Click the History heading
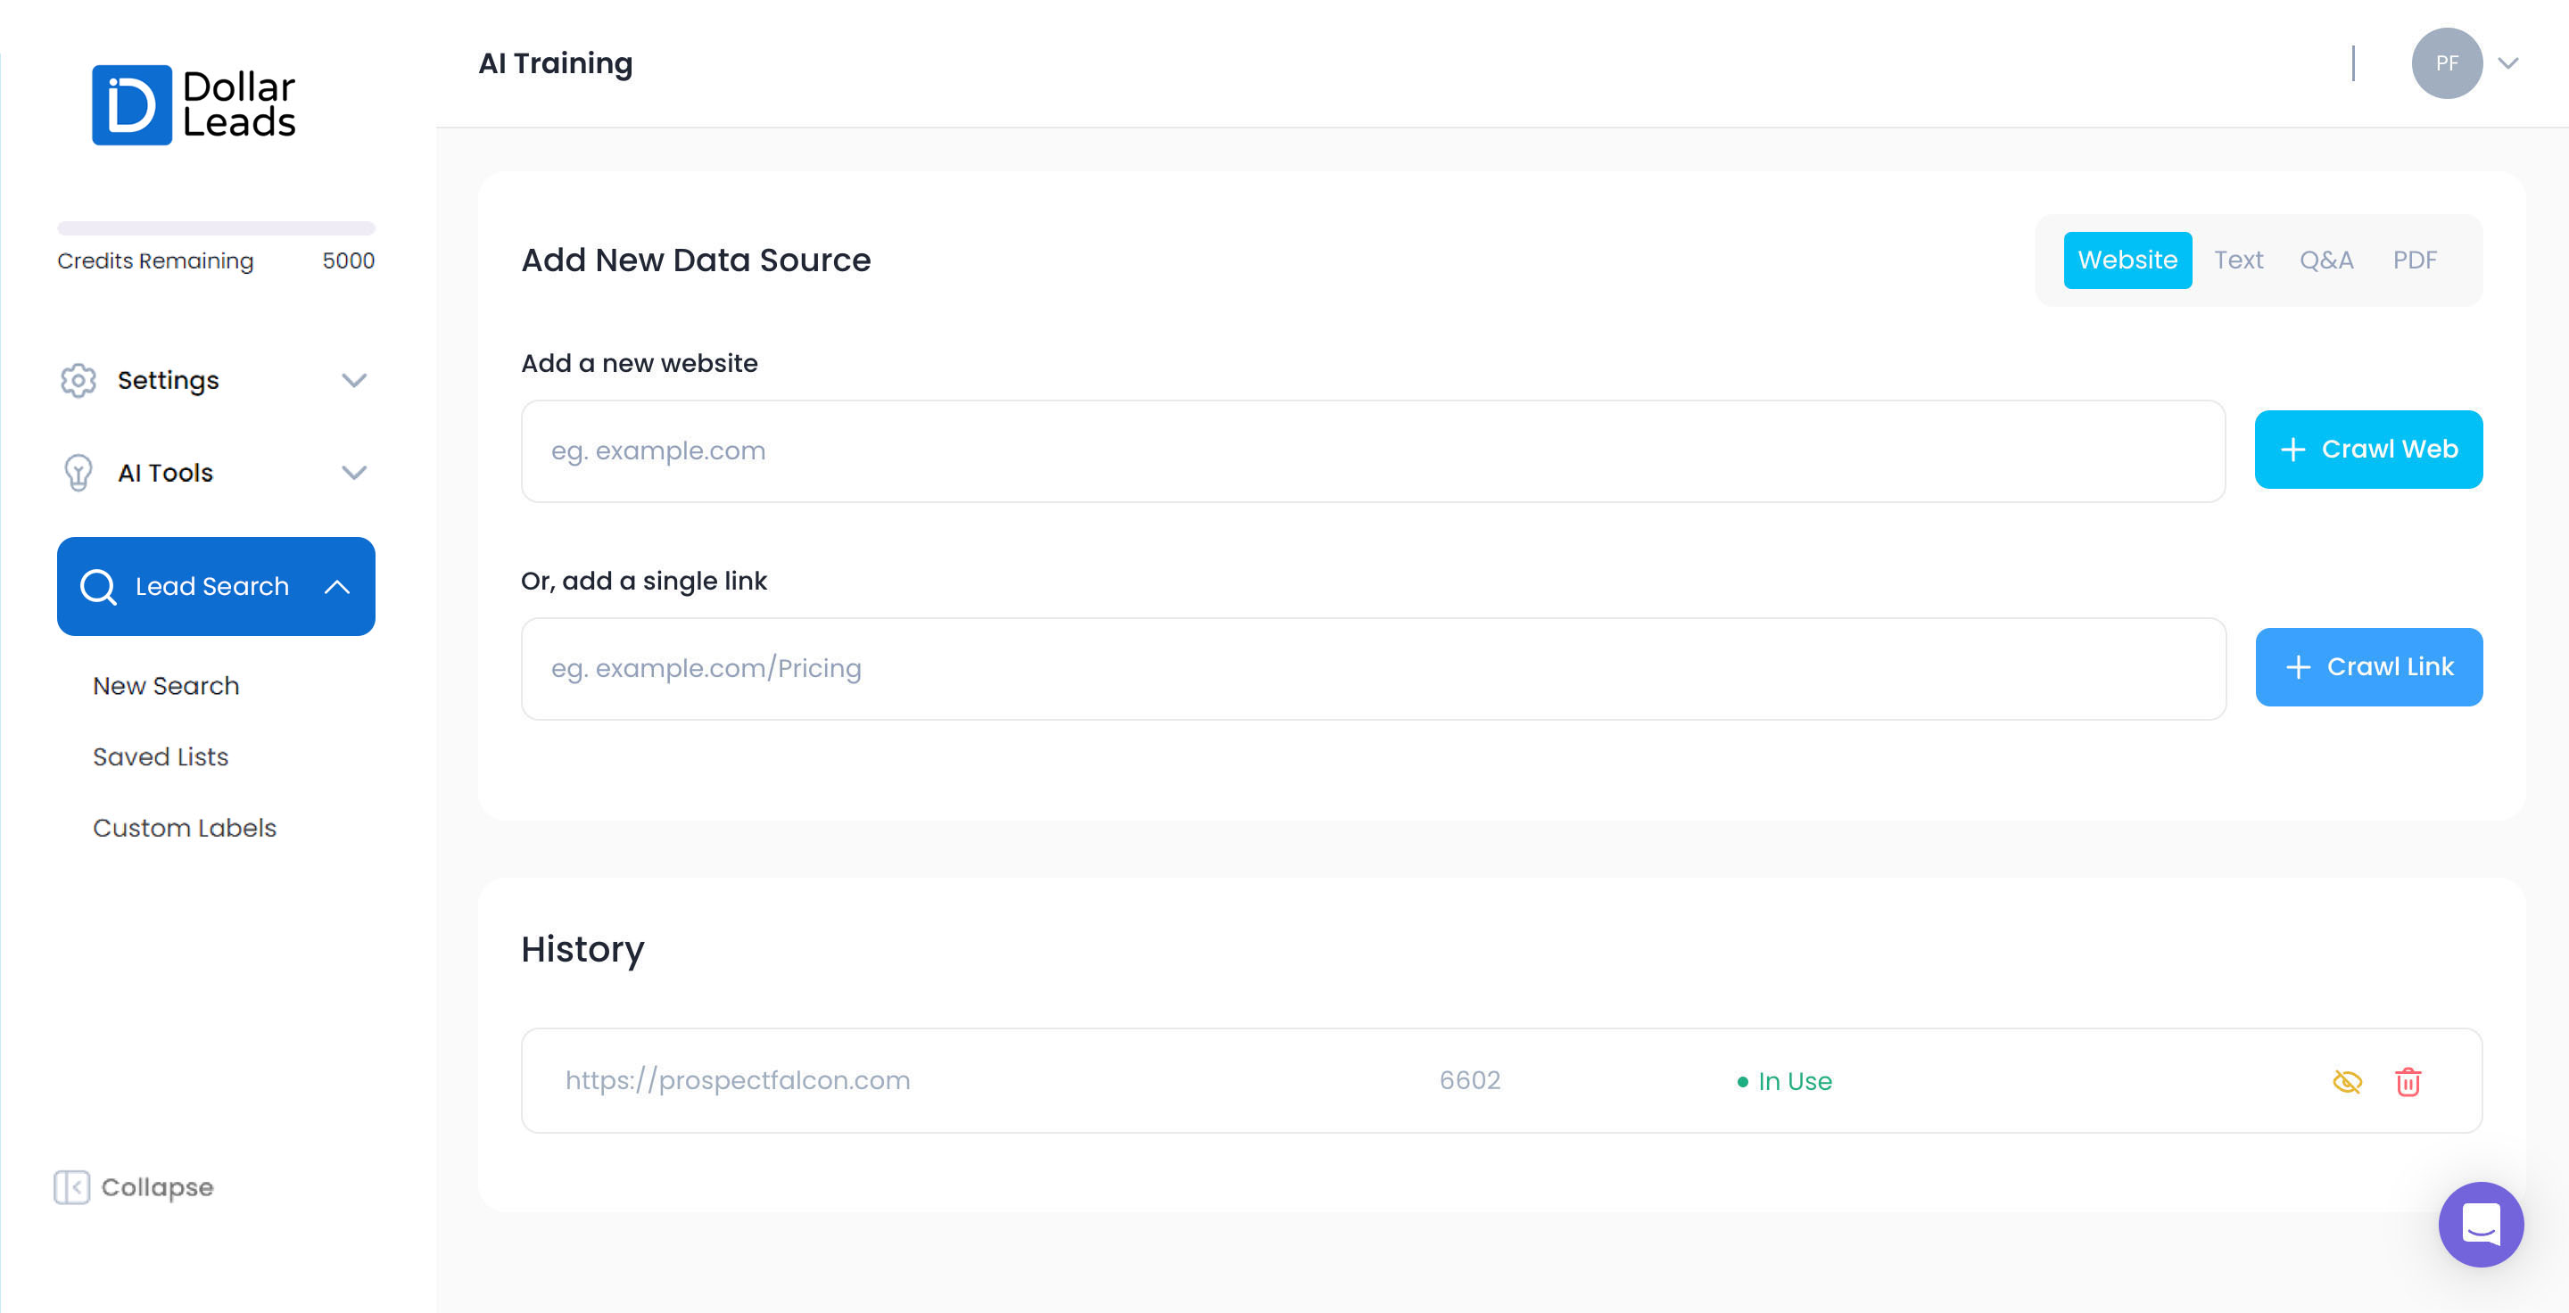 tap(582, 949)
